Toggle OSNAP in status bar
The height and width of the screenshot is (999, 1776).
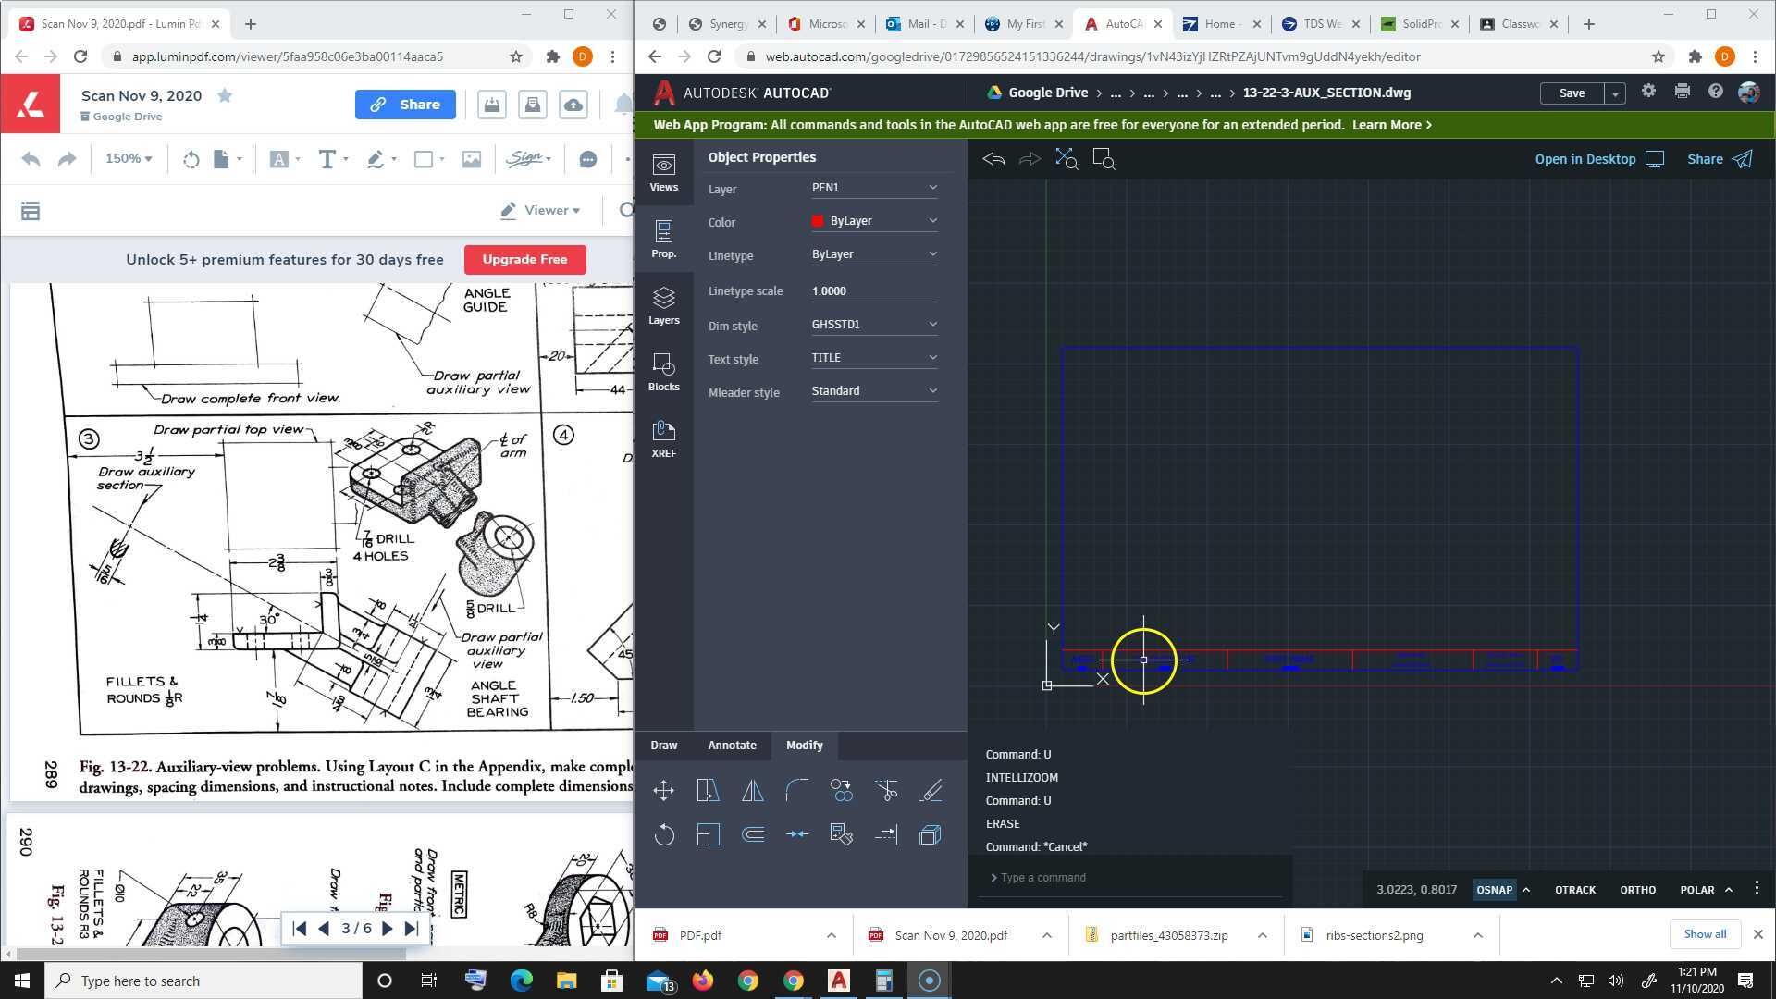1494,889
